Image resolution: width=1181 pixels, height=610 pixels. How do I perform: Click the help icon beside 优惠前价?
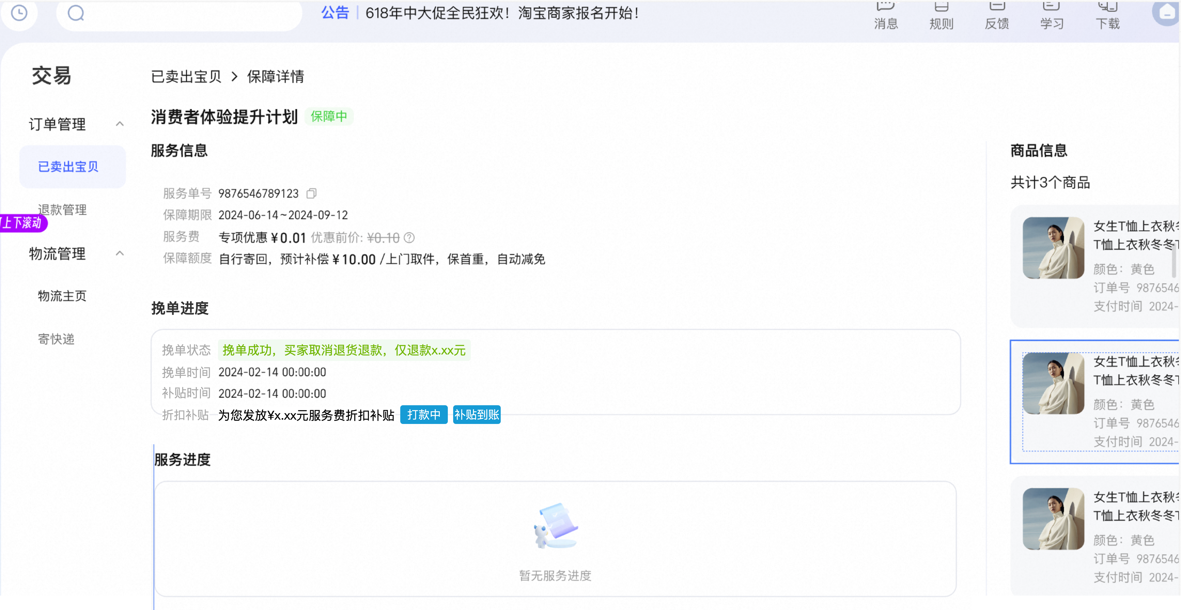click(409, 238)
